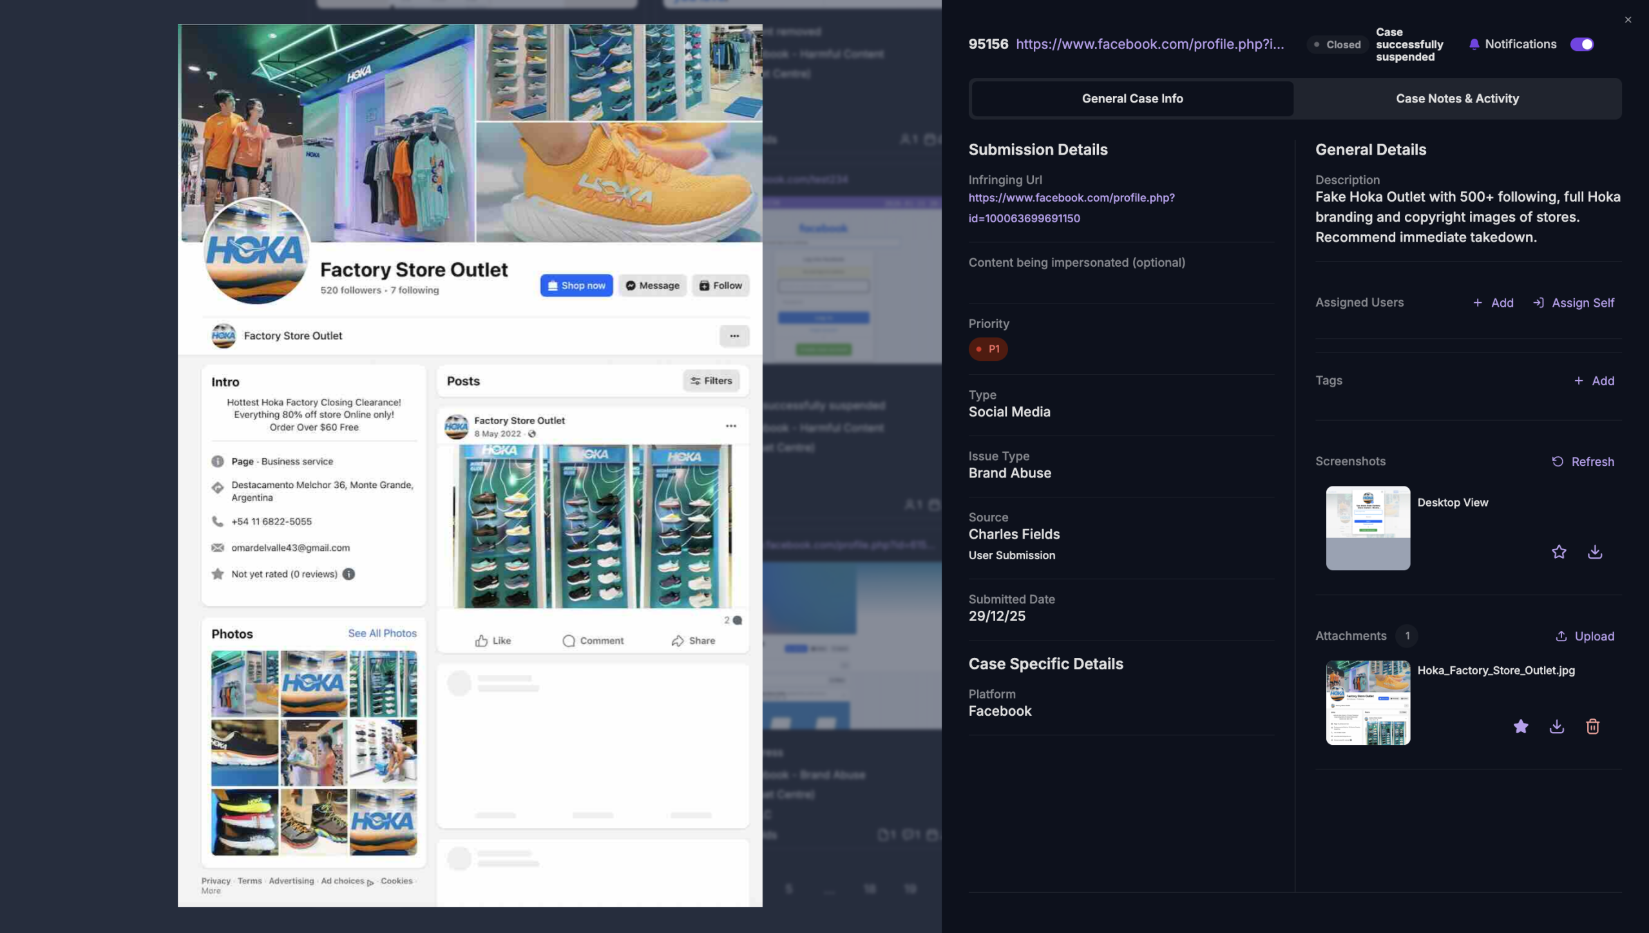1649x933 pixels.
Task: Click the P1 priority badge
Action: point(987,349)
